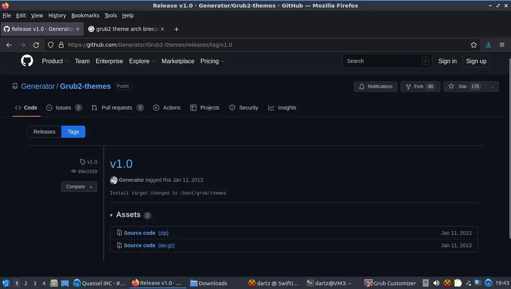Open the Generator owner link in the breadcrumb
The width and height of the screenshot is (511, 289).
(x=38, y=86)
